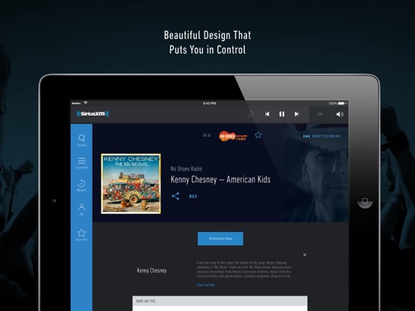The height and width of the screenshot is (311, 415).
Task: Click The Big Revival album artwork
Action: click(131, 183)
